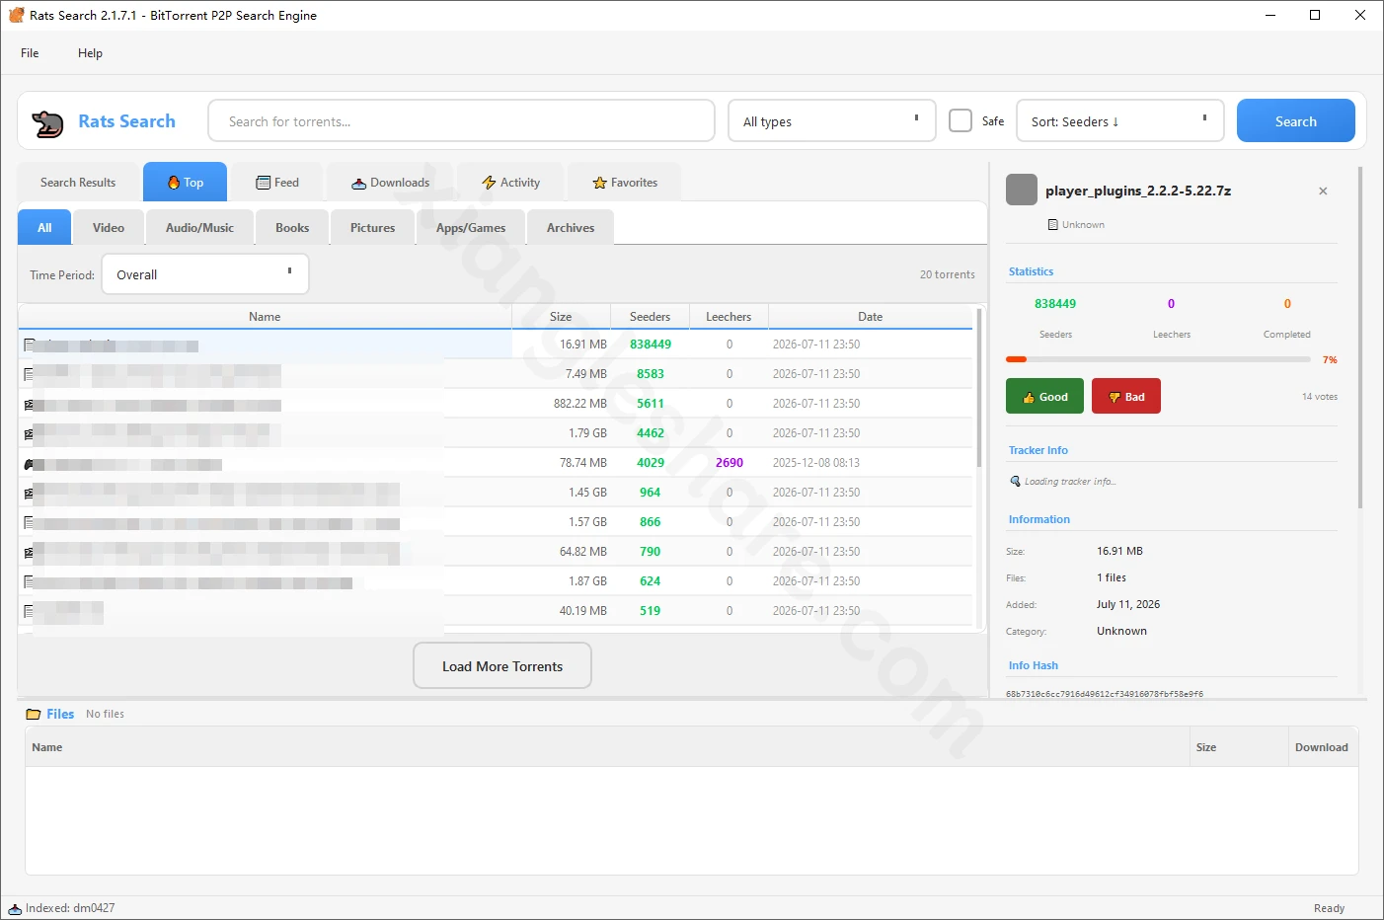This screenshot has height=920, width=1384.
Task: Select the row with 8583 seeders
Action: click(x=496, y=374)
